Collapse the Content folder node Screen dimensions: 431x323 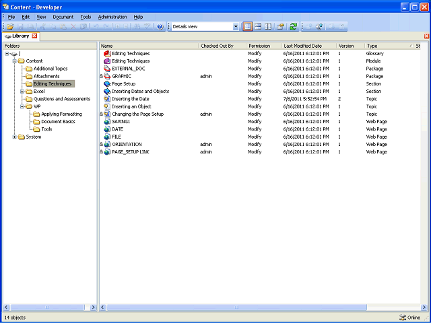pos(15,61)
